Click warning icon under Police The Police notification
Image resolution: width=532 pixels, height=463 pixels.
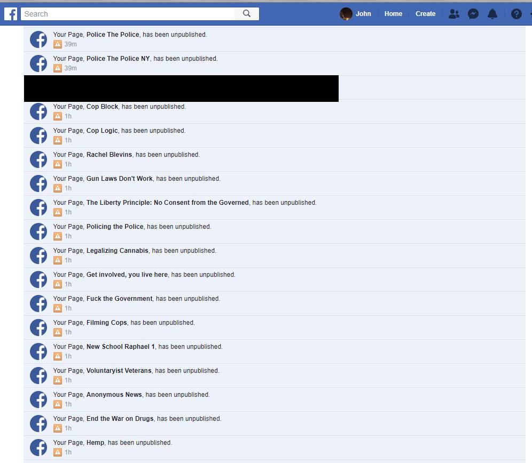click(x=58, y=44)
